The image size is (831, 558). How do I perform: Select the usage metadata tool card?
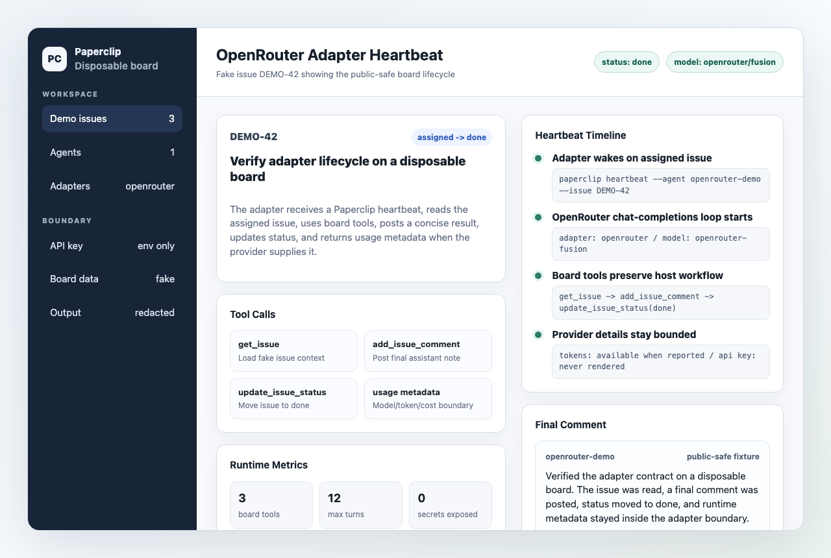pos(428,398)
